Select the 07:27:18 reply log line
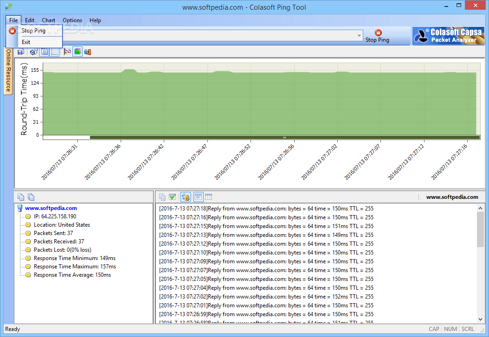Viewport: 489px width, 337px height. coord(266,209)
